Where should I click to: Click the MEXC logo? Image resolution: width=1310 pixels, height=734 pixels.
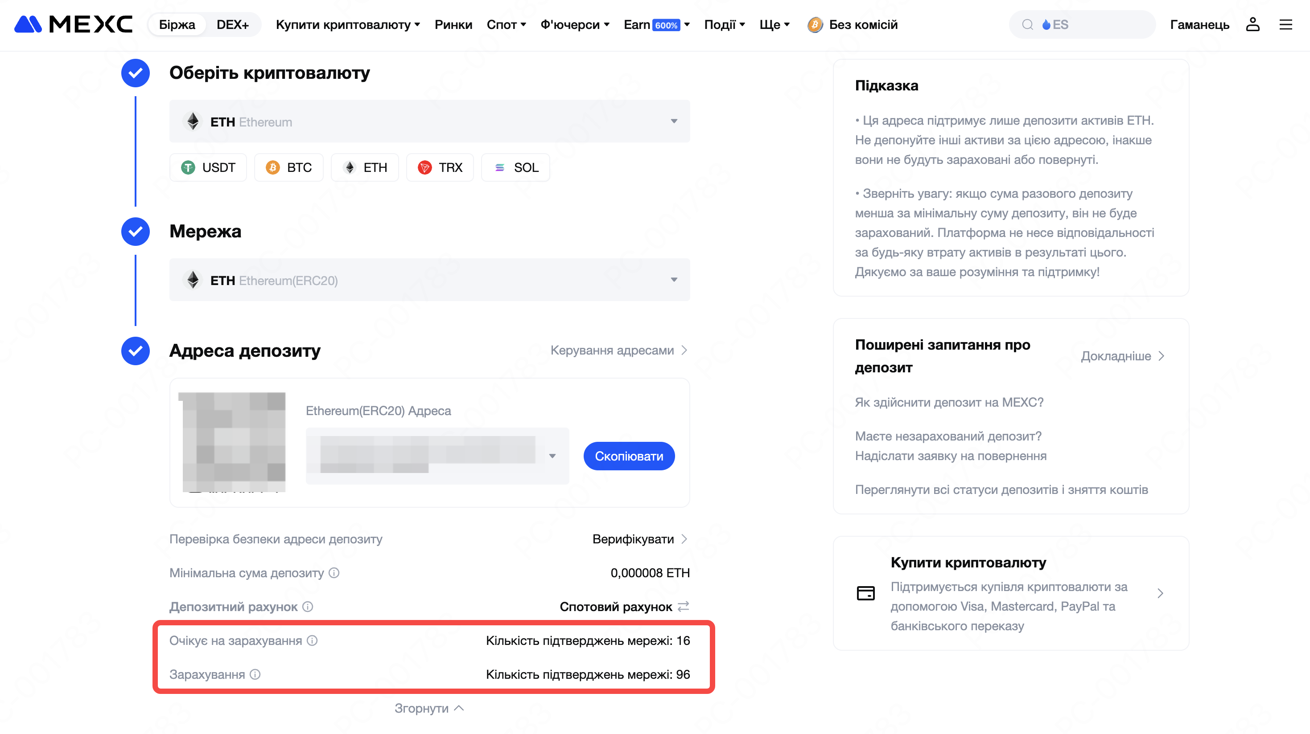pyautogui.click(x=73, y=24)
